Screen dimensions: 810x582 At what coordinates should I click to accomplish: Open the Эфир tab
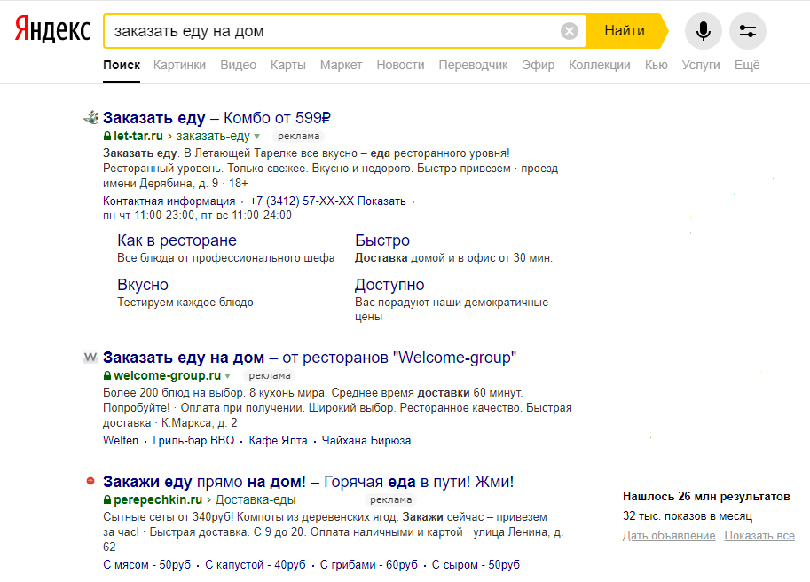[x=538, y=65]
